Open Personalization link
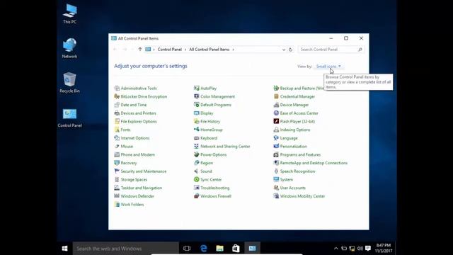 pos(293,147)
